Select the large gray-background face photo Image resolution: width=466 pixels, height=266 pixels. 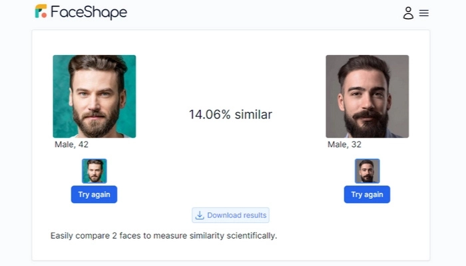[367, 96]
